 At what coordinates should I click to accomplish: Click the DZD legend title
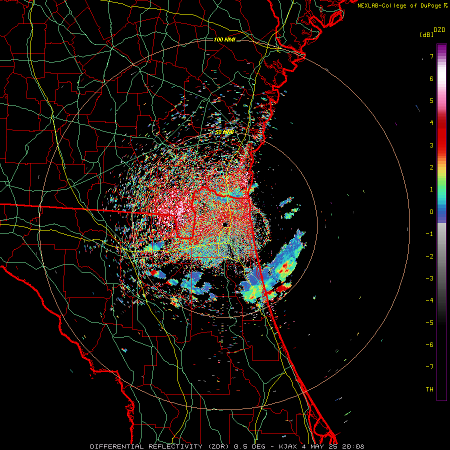[x=439, y=30]
